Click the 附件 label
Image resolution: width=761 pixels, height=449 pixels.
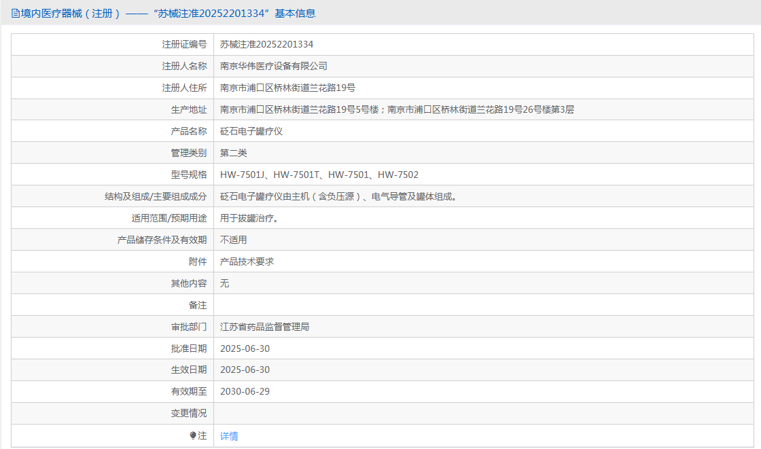pyautogui.click(x=198, y=262)
